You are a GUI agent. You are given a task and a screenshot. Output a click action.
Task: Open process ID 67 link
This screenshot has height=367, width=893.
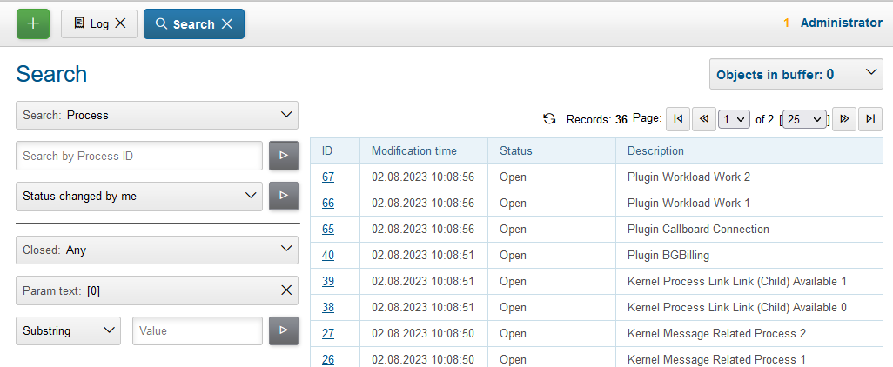(x=328, y=177)
